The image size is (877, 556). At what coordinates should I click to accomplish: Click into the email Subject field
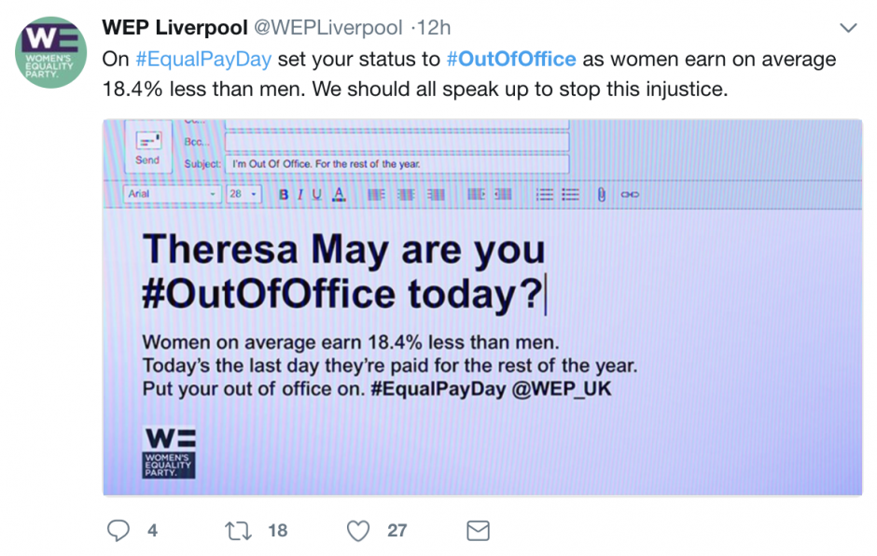[x=397, y=164]
